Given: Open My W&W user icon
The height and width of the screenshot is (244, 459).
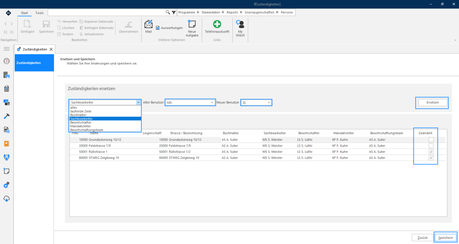Looking at the screenshot, I should tap(240, 24).
